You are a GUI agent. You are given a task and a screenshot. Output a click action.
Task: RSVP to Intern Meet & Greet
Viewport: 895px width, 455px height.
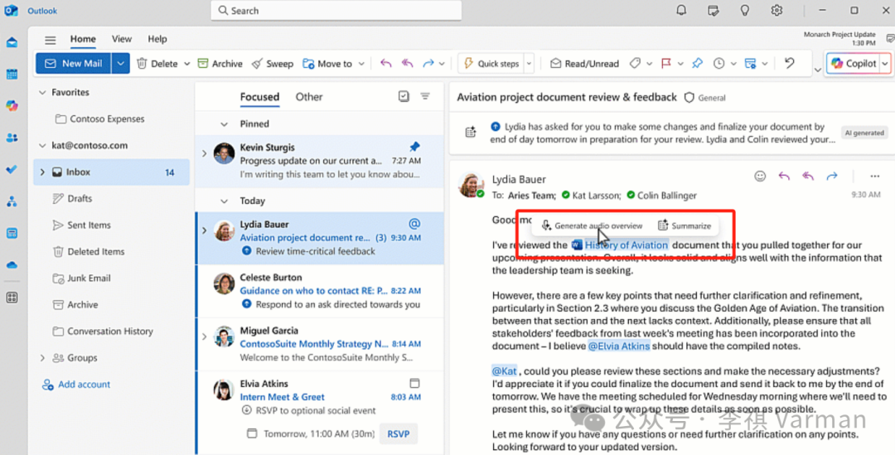(x=399, y=434)
